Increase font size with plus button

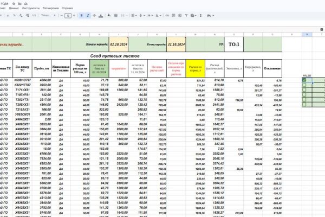click(x=74, y=16)
